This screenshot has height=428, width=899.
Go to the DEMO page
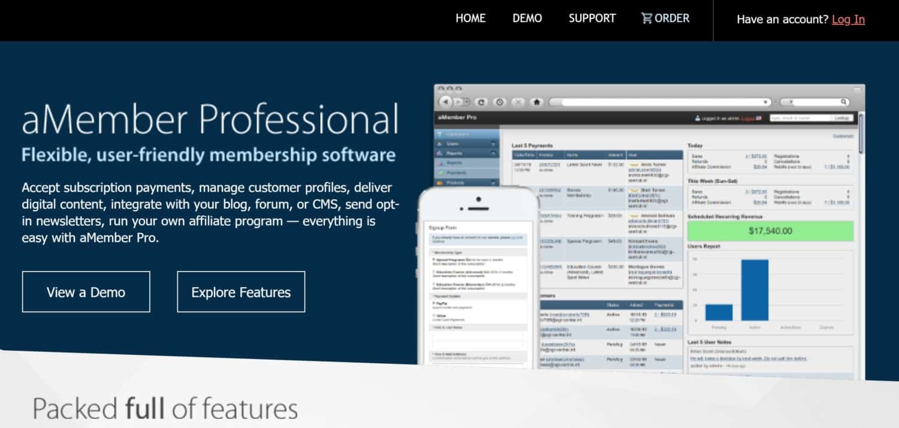527,19
